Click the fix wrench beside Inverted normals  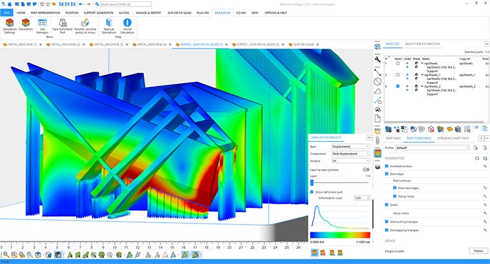point(485,166)
